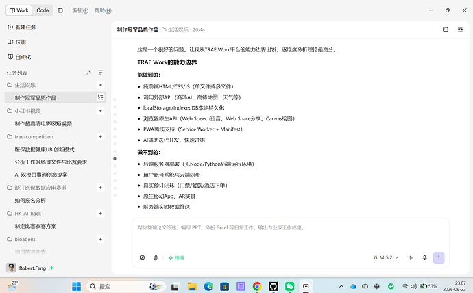Expand the HK_AI_hack folder
Viewport: 473px width, 293px height.
point(24,214)
